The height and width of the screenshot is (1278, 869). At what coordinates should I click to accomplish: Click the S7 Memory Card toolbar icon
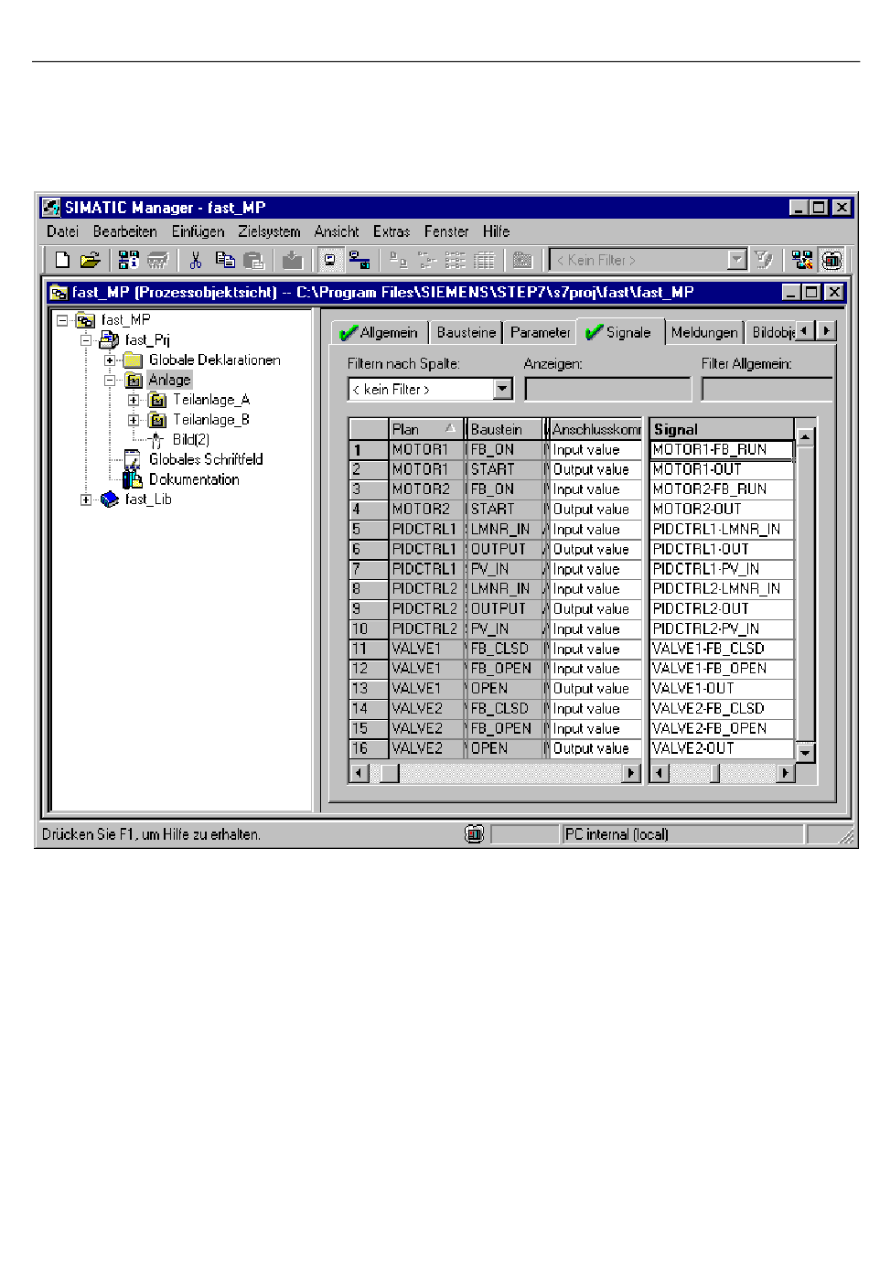click(158, 261)
